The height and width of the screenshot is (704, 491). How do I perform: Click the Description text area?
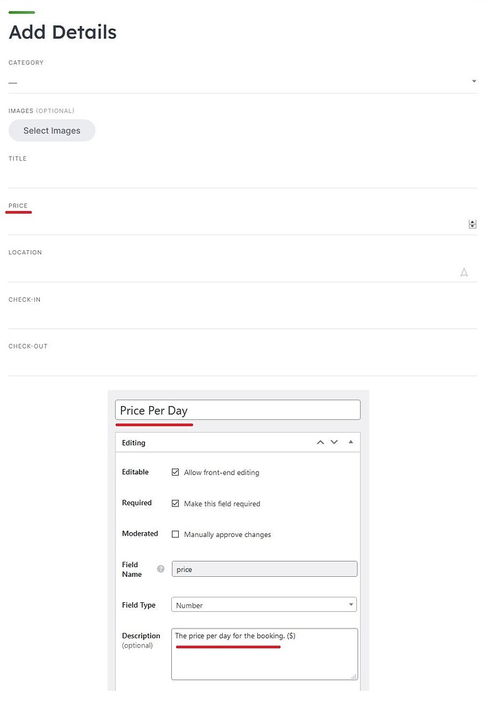pyautogui.click(x=264, y=653)
